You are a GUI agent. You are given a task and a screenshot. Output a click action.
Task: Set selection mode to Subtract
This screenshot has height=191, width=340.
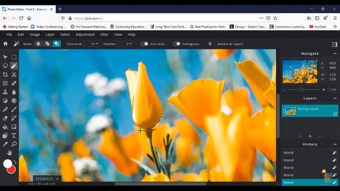click(x=57, y=44)
